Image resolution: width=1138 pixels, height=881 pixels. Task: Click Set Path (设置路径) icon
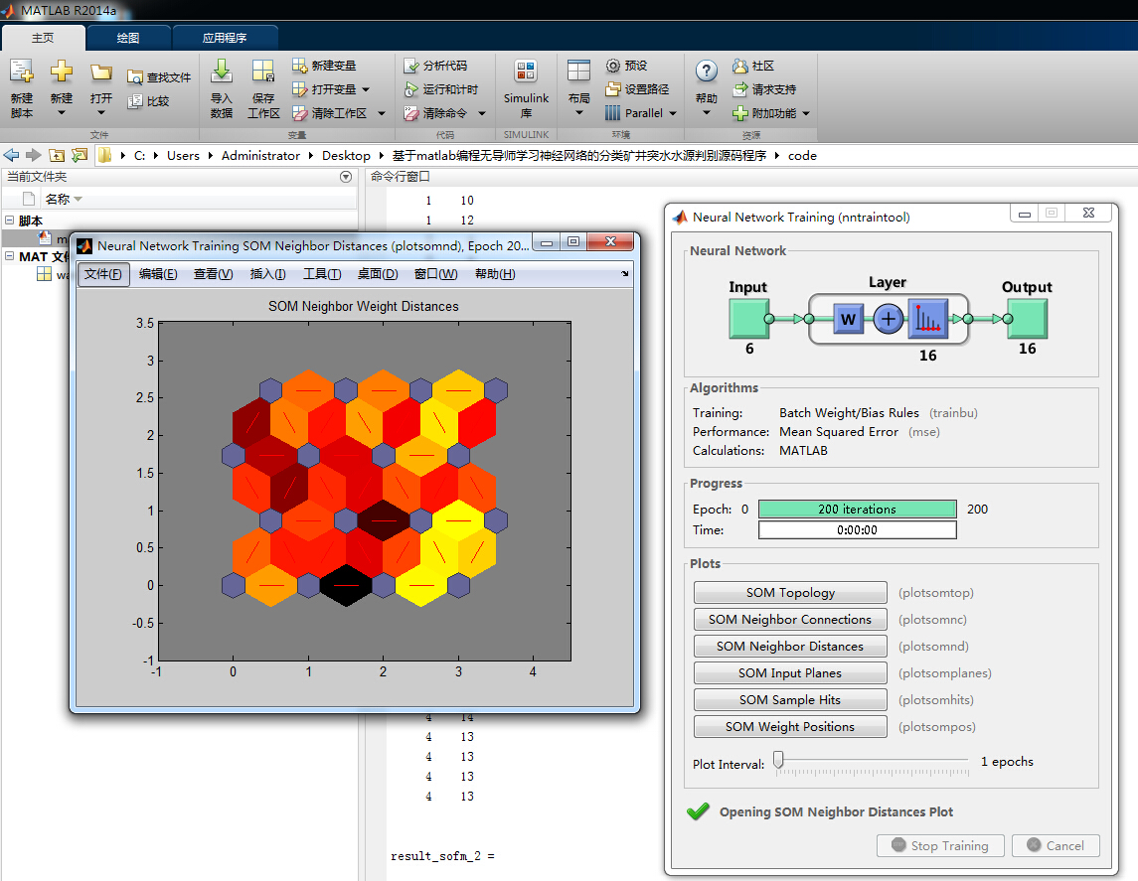pyautogui.click(x=613, y=89)
